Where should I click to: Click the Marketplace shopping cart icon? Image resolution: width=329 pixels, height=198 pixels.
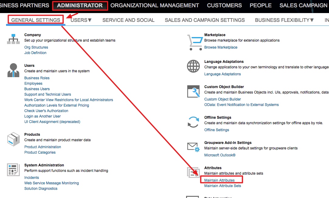click(x=195, y=43)
